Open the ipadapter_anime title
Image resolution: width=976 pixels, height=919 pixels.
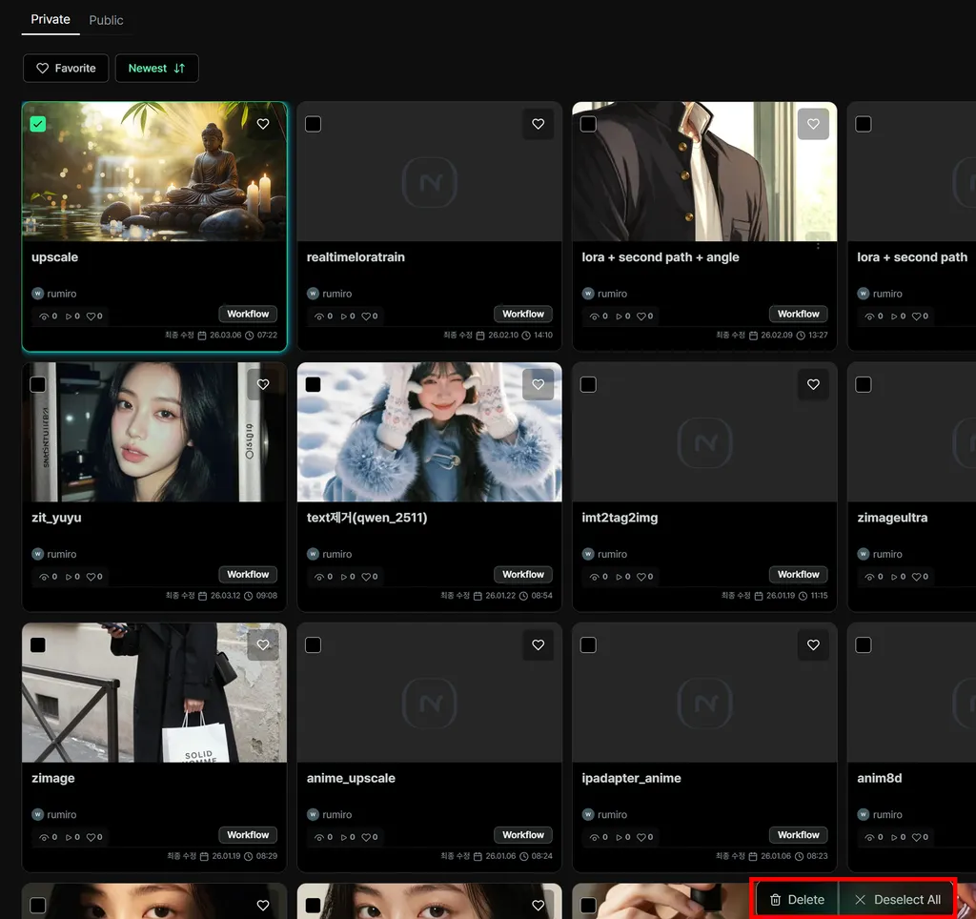coord(631,778)
